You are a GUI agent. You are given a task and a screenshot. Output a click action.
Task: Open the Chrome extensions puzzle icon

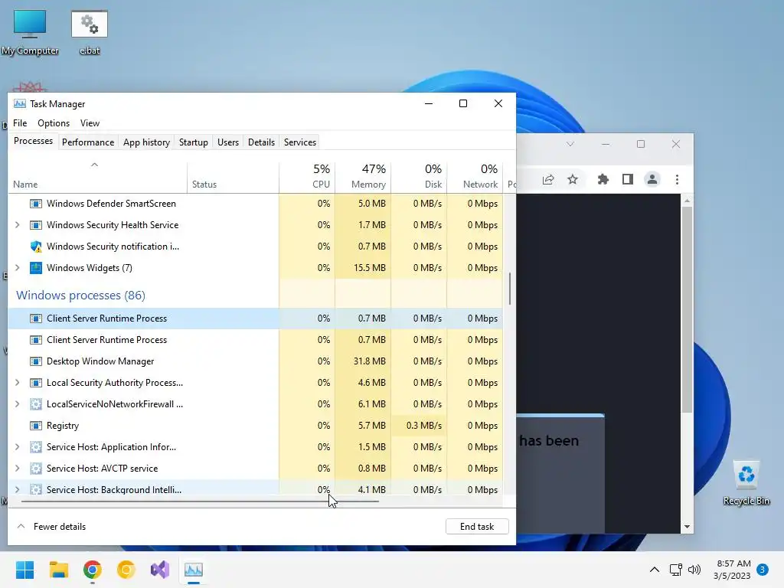click(x=603, y=179)
